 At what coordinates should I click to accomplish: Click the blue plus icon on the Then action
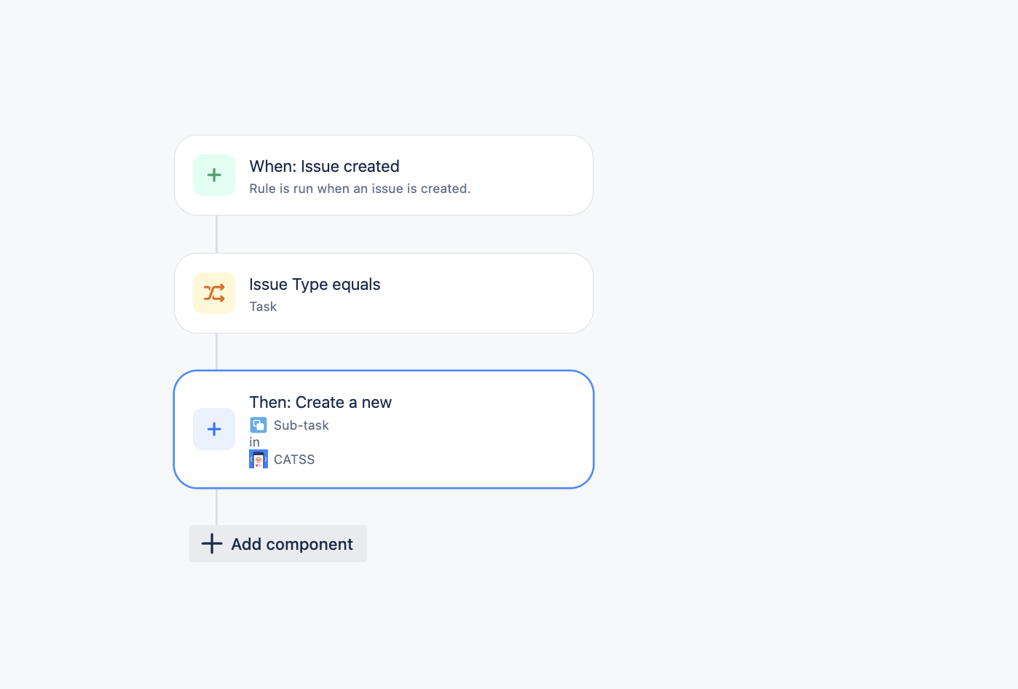coord(214,429)
